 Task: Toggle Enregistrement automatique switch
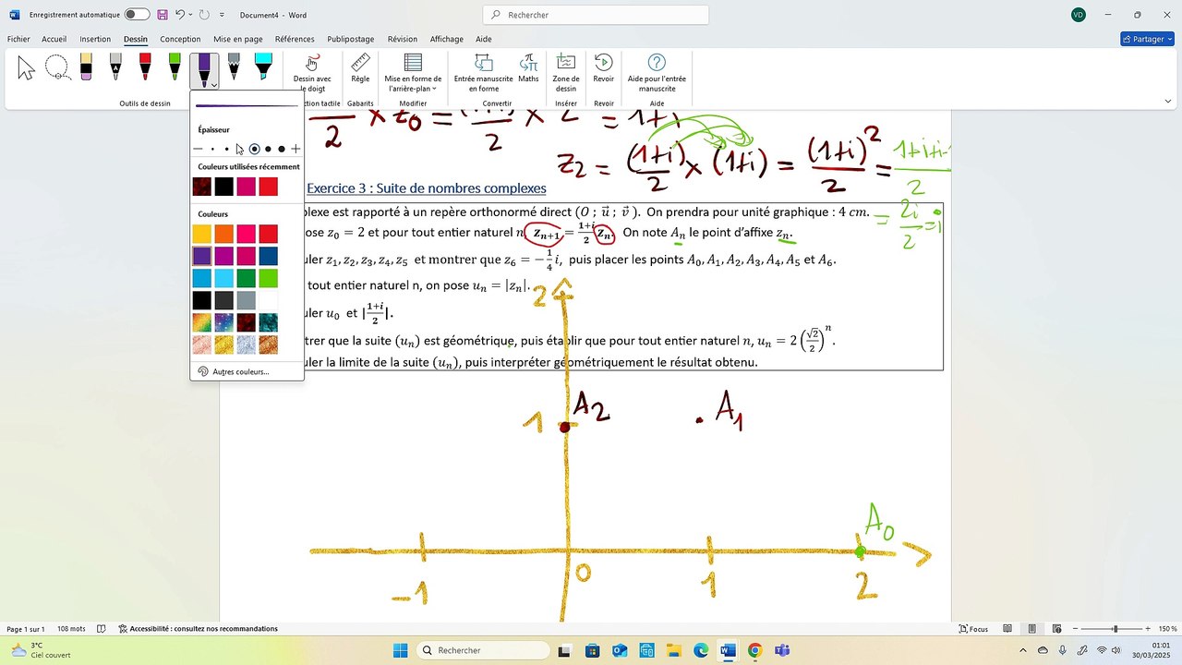click(x=137, y=15)
